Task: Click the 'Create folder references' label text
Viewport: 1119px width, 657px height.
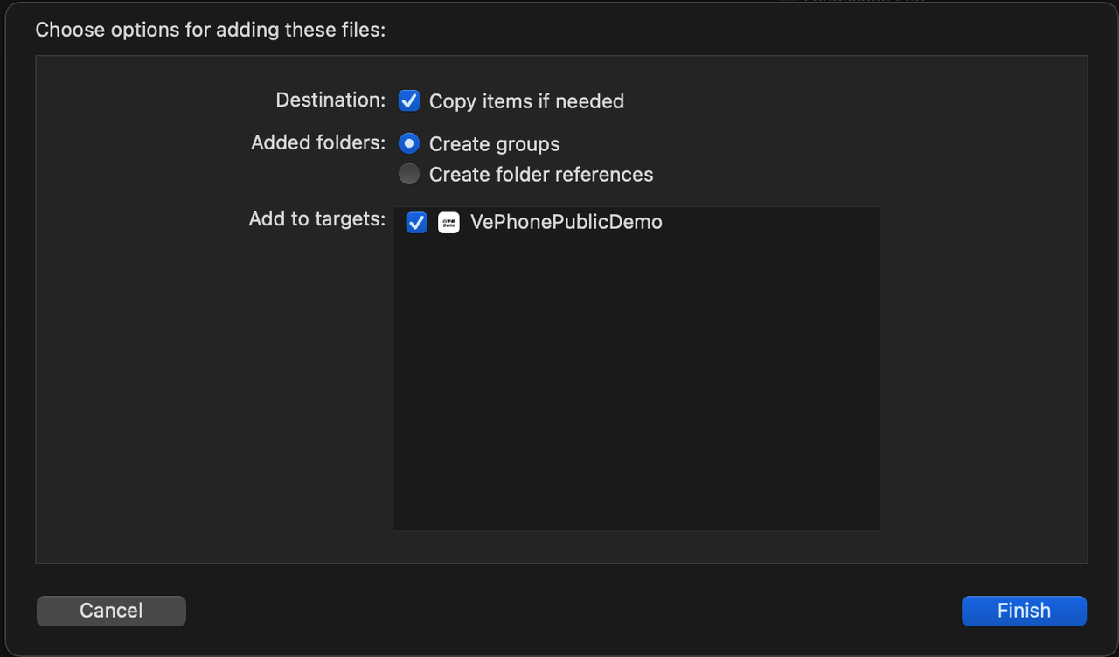Action: pos(540,175)
